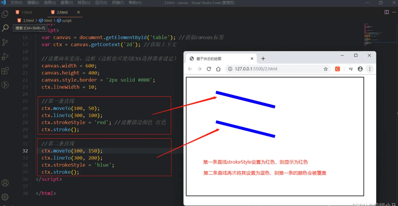Click the '//第二条直线' comment
Image resolution: width=398 pixels, height=206 pixels.
pyautogui.click(x=58, y=144)
